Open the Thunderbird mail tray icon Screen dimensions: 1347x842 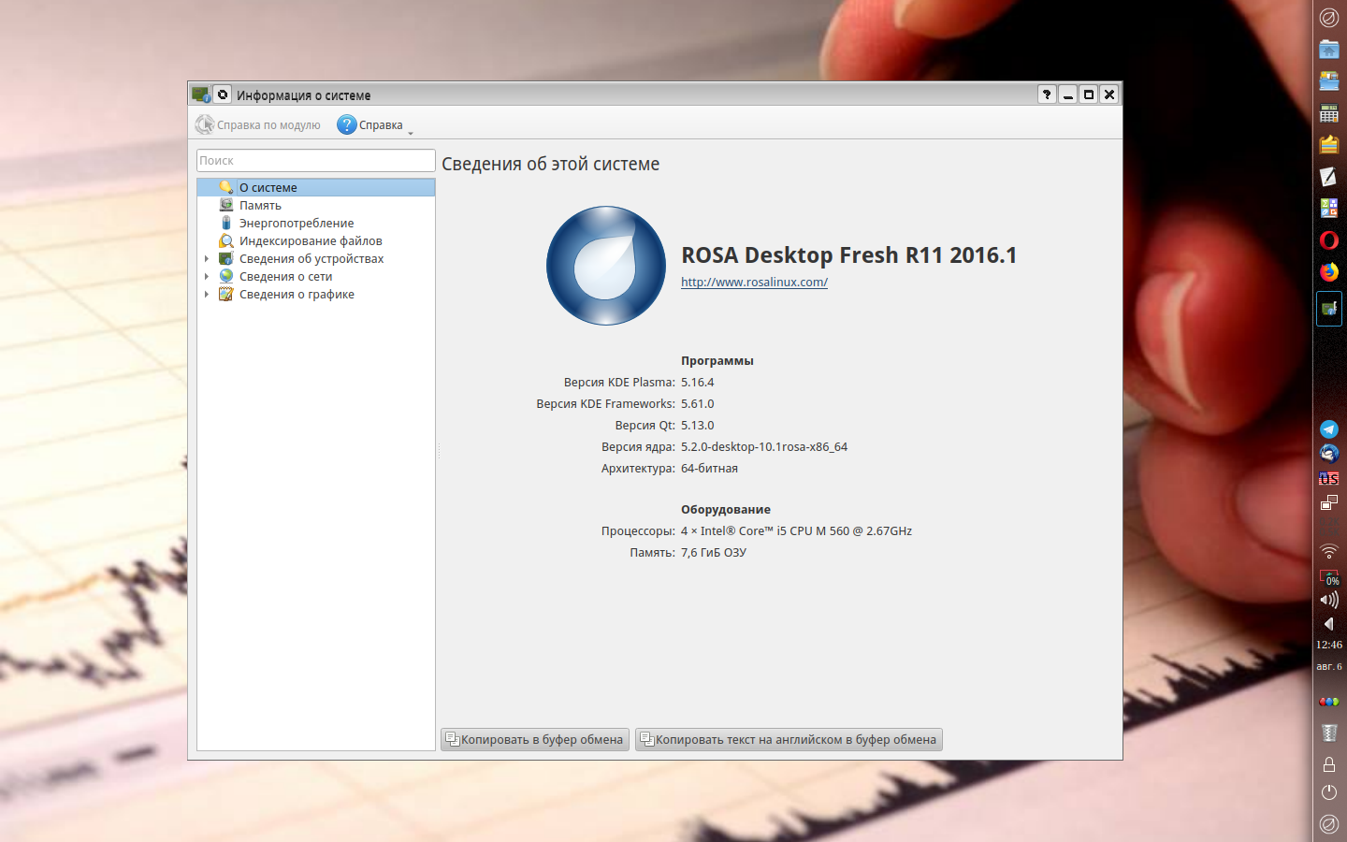(x=1329, y=454)
